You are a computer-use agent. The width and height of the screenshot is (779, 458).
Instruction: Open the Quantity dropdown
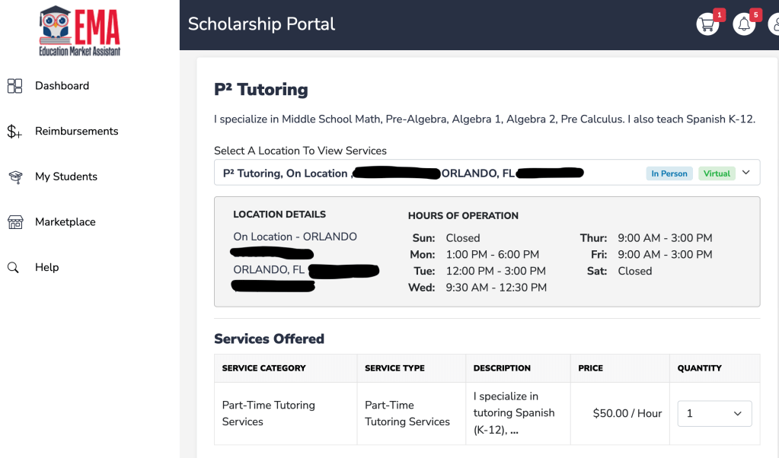point(714,414)
